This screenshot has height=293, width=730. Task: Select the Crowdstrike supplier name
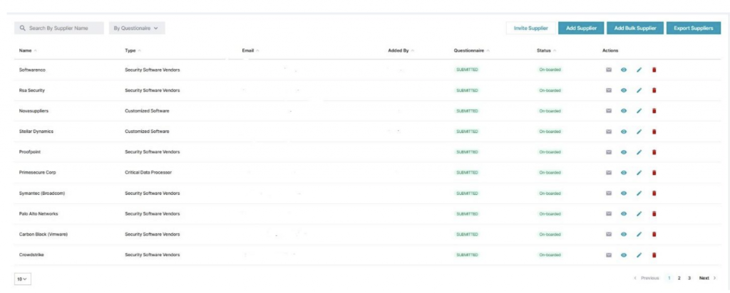click(31, 255)
